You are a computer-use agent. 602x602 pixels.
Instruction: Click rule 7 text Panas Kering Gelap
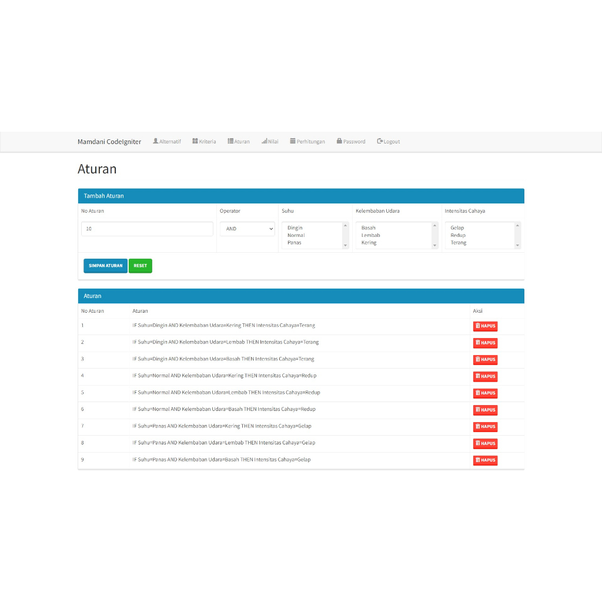point(222,426)
